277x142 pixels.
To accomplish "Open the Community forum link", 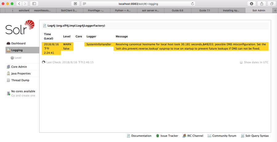I will (224, 136).
